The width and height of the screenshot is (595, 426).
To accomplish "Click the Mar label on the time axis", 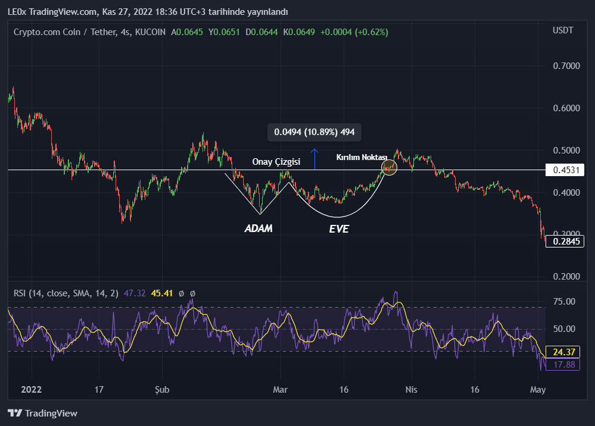I will tap(280, 390).
